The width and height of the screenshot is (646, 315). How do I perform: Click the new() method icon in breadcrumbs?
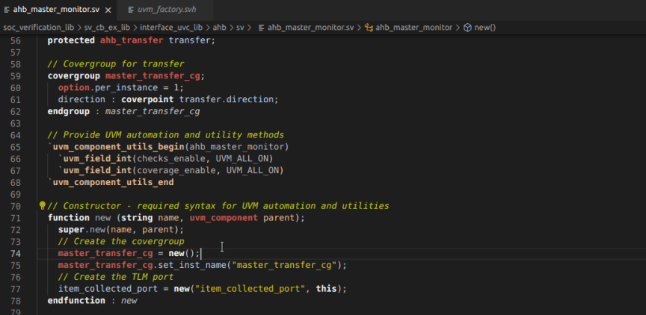coord(467,27)
